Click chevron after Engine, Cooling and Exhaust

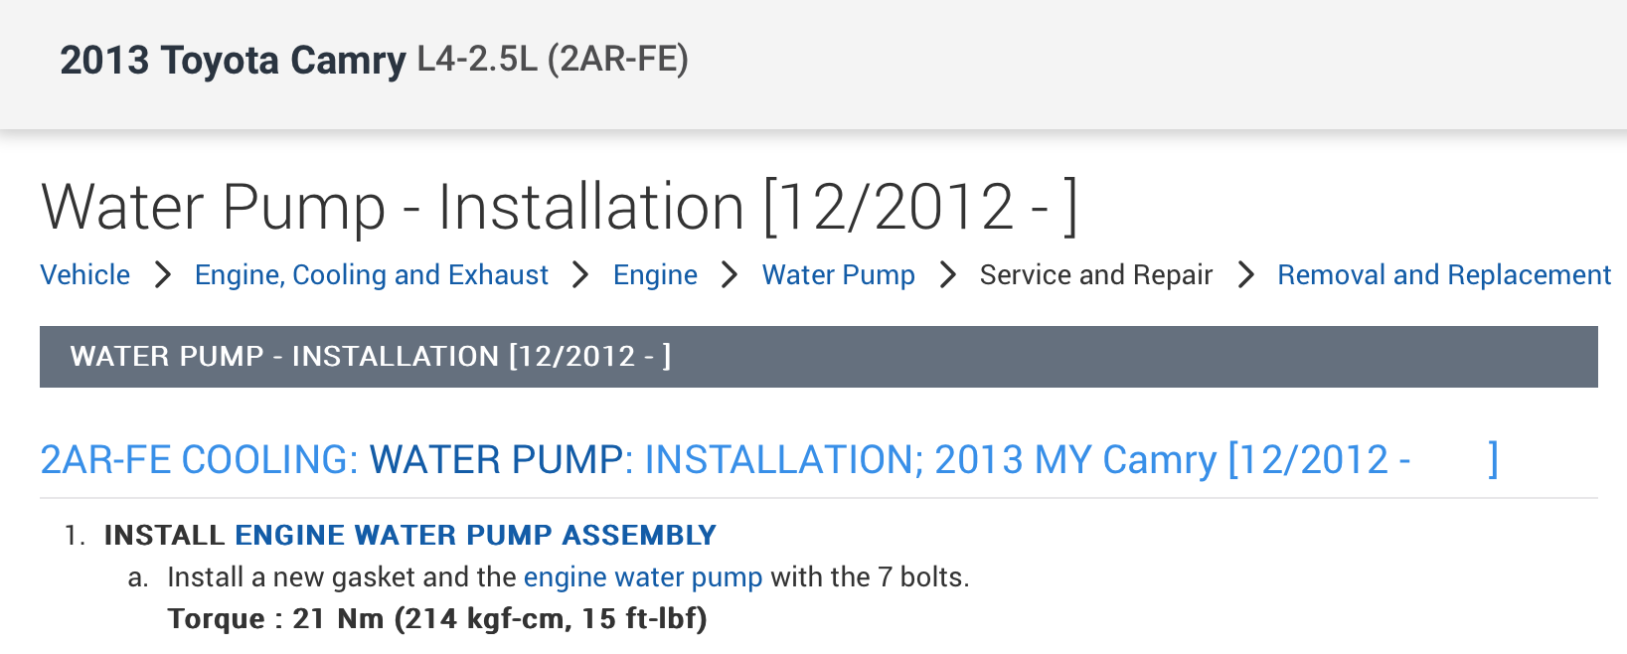(x=580, y=274)
